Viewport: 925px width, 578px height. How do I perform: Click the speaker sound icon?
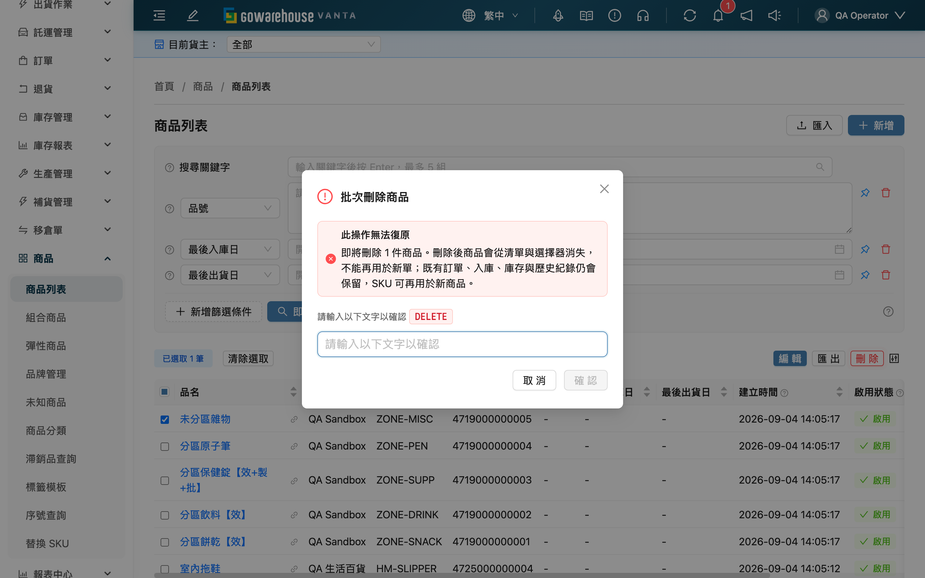click(774, 16)
